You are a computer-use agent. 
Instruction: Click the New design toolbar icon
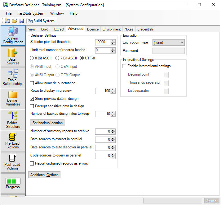(x=7, y=21)
